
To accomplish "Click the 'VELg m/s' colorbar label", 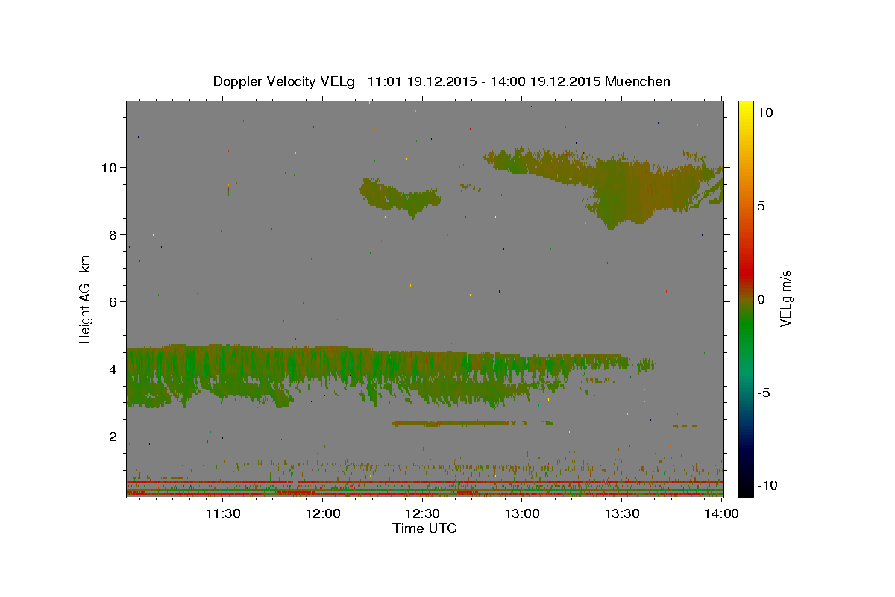I will 785,299.
